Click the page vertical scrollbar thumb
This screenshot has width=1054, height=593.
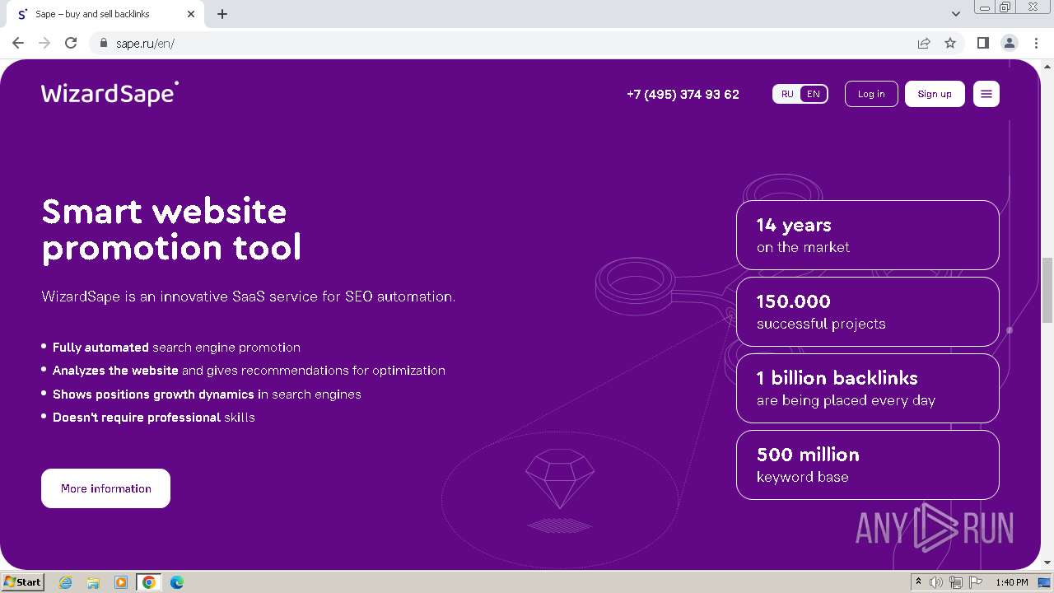tap(1047, 290)
